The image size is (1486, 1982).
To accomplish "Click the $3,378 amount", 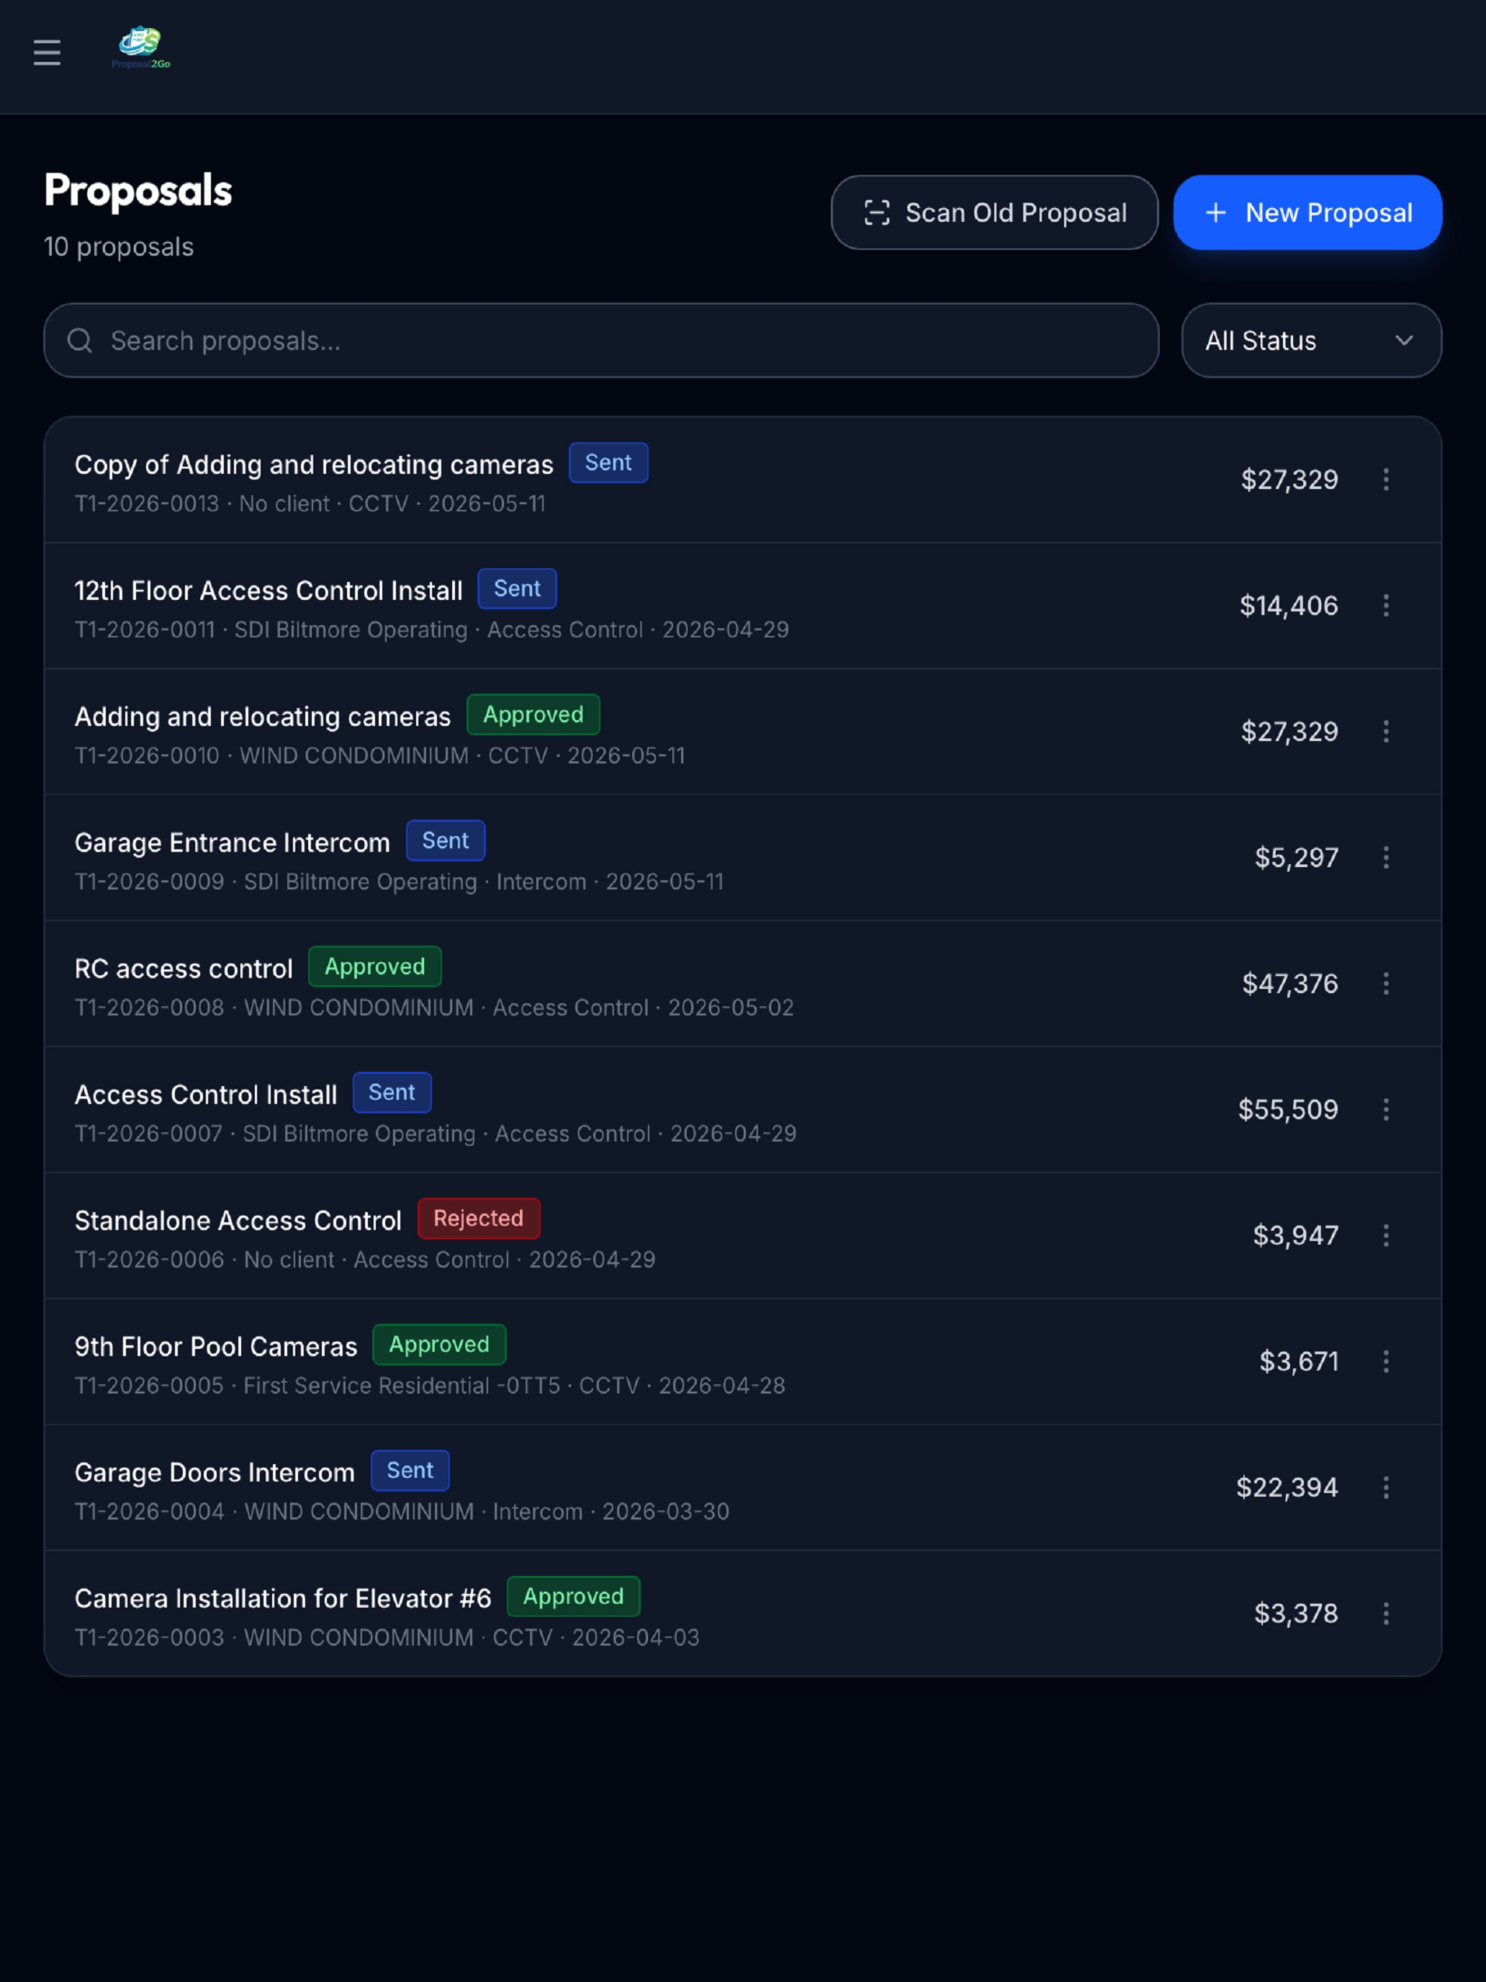I will click(1296, 1614).
